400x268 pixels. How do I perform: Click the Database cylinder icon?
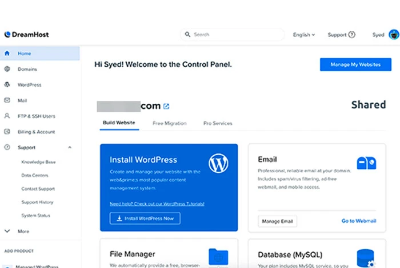366,258
